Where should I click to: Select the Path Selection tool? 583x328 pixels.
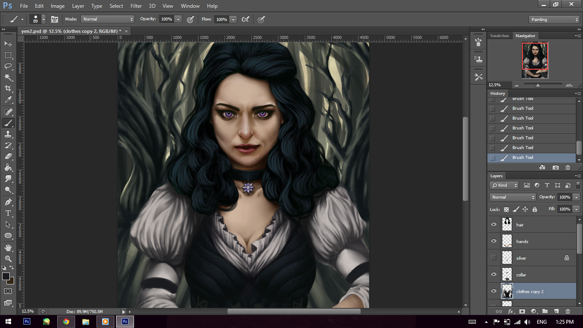click(8, 224)
